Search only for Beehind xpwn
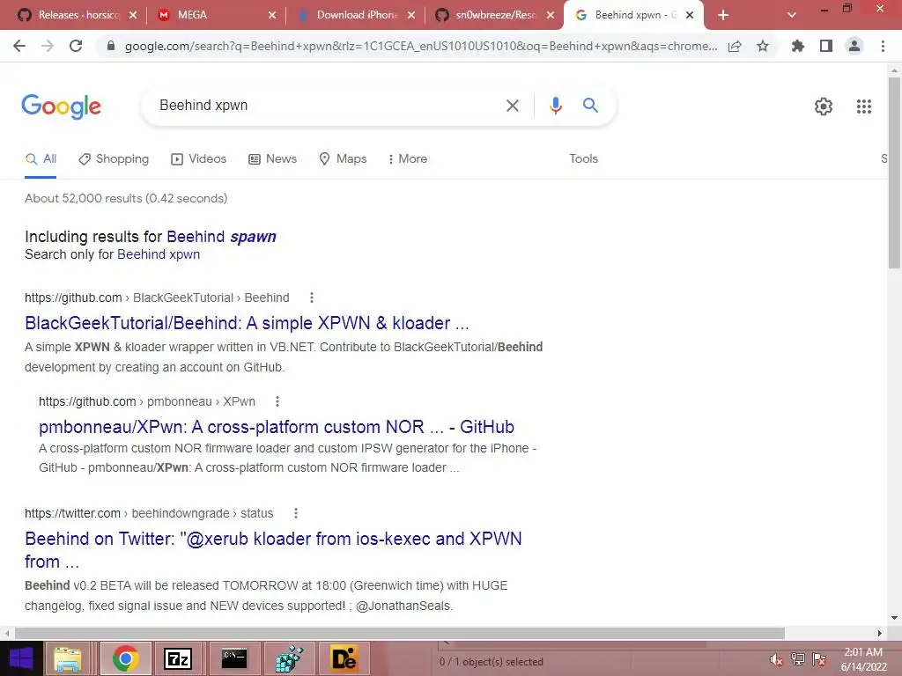The image size is (902, 676). point(159,254)
